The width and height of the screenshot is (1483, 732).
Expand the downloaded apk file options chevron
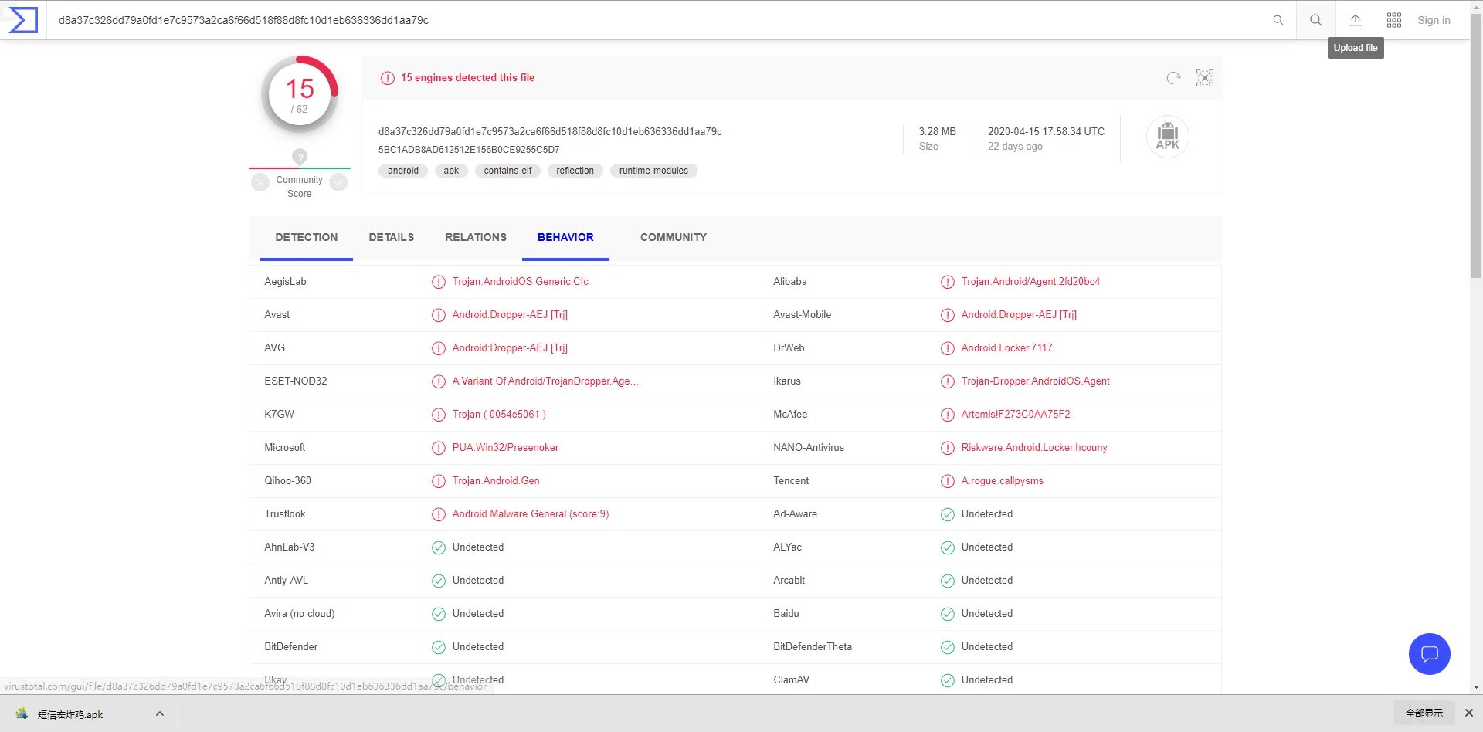pyautogui.click(x=160, y=713)
